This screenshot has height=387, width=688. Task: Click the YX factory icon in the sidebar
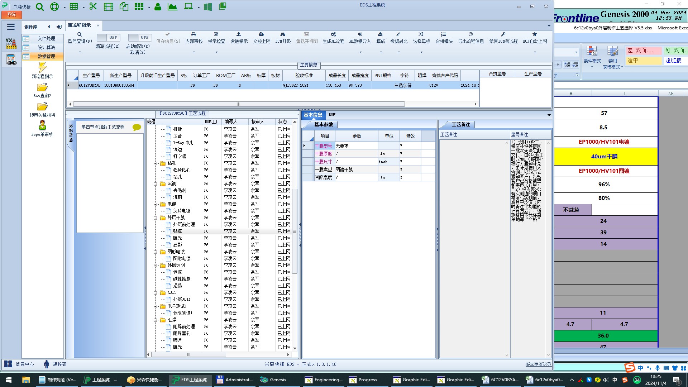(x=11, y=43)
